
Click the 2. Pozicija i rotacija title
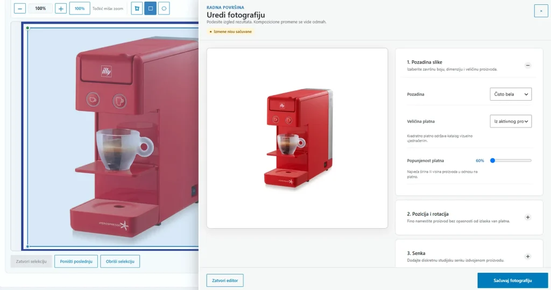click(428, 214)
